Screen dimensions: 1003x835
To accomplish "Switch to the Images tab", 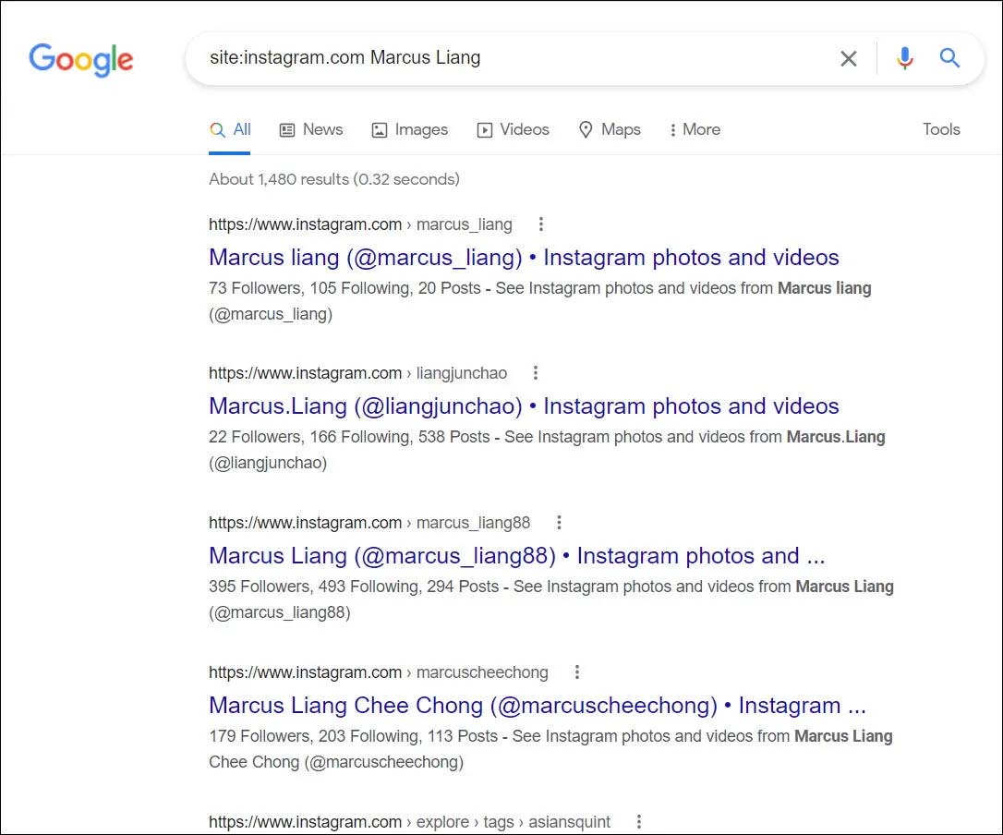I will [x=410, y=130].
